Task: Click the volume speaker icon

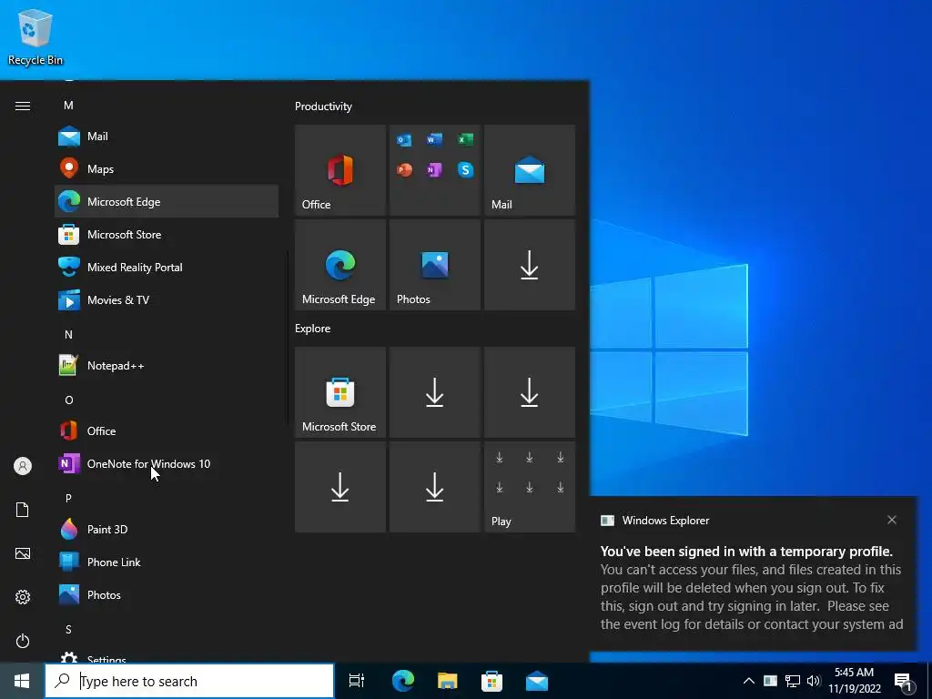Action: (814, 681)
